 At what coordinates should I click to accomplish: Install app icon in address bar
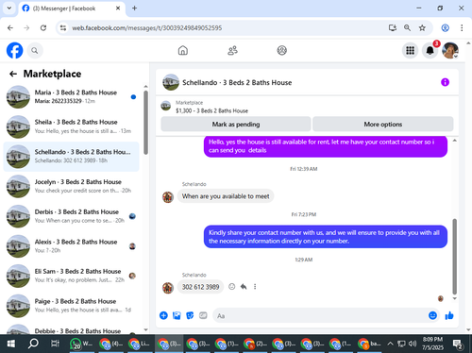(x=393, y=28)
